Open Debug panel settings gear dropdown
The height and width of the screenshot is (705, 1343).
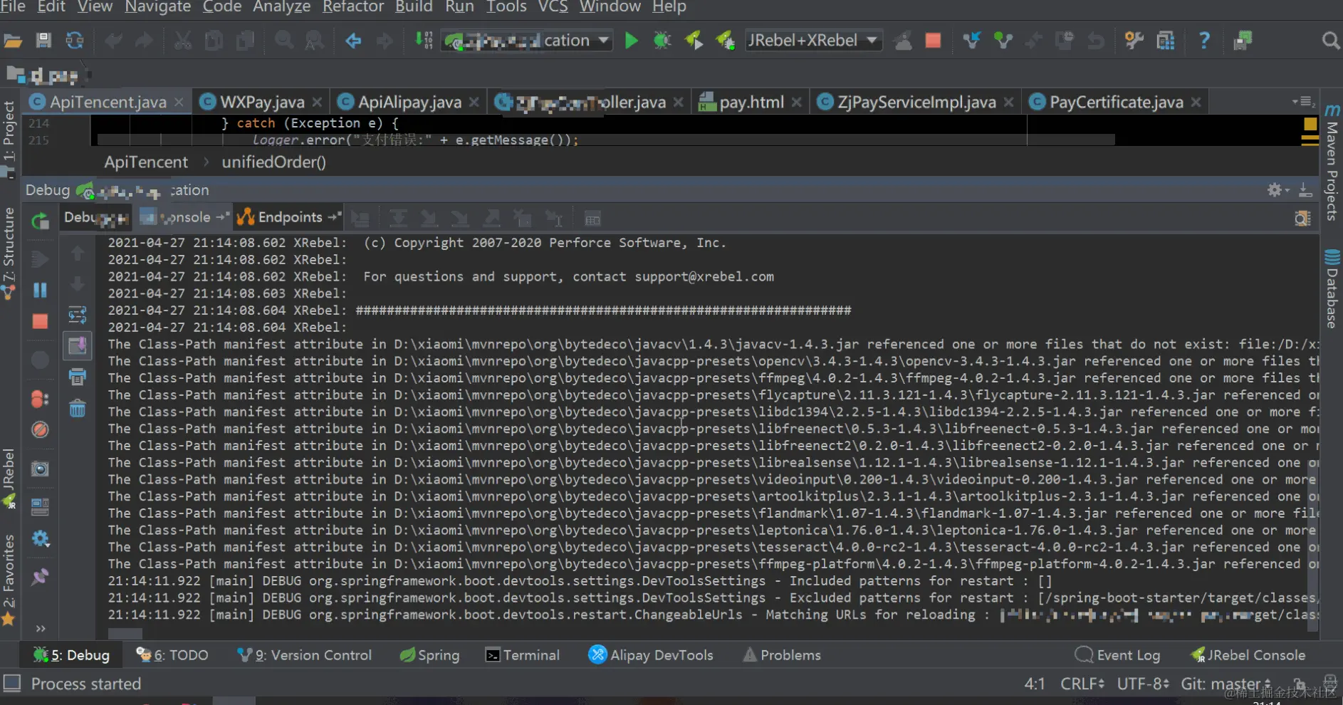point(1278,190)
